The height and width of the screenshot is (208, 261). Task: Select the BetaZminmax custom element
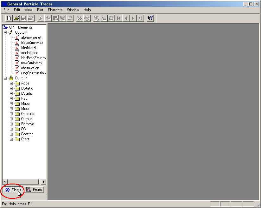[32, 43]
